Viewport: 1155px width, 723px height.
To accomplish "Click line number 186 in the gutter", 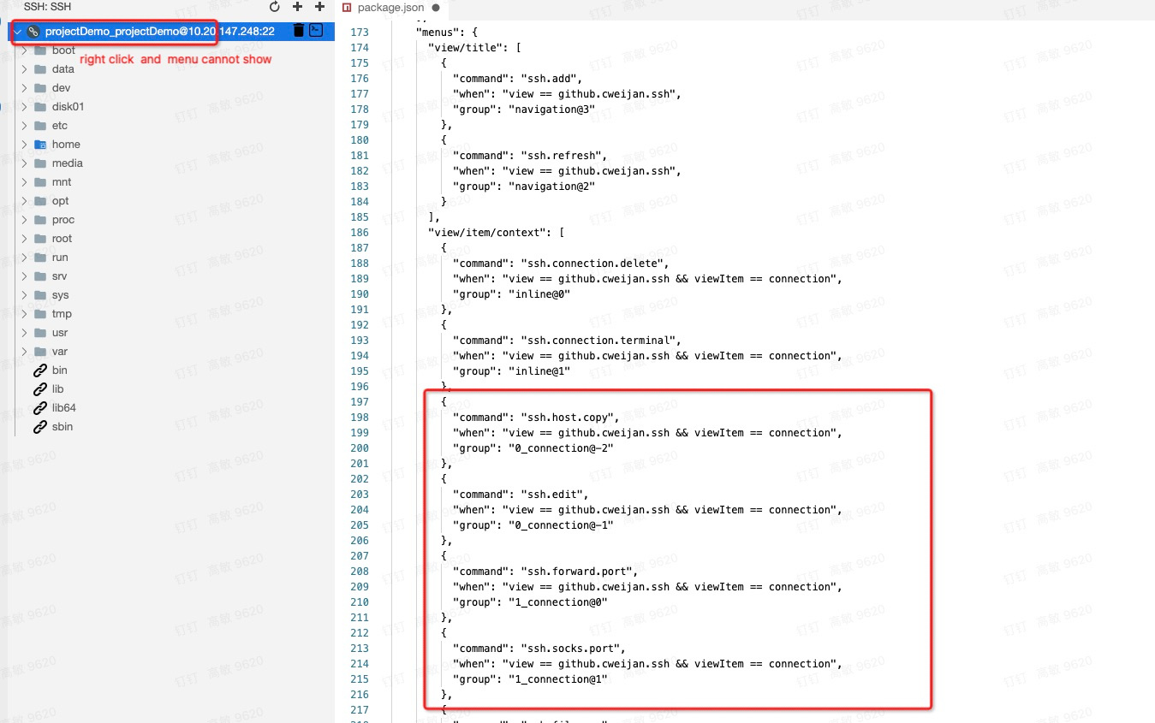I will tap(360, 233).
